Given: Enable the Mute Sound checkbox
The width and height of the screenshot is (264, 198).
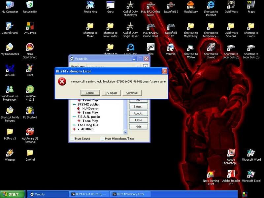Looking at the screenshot, I should coord(73,139).
